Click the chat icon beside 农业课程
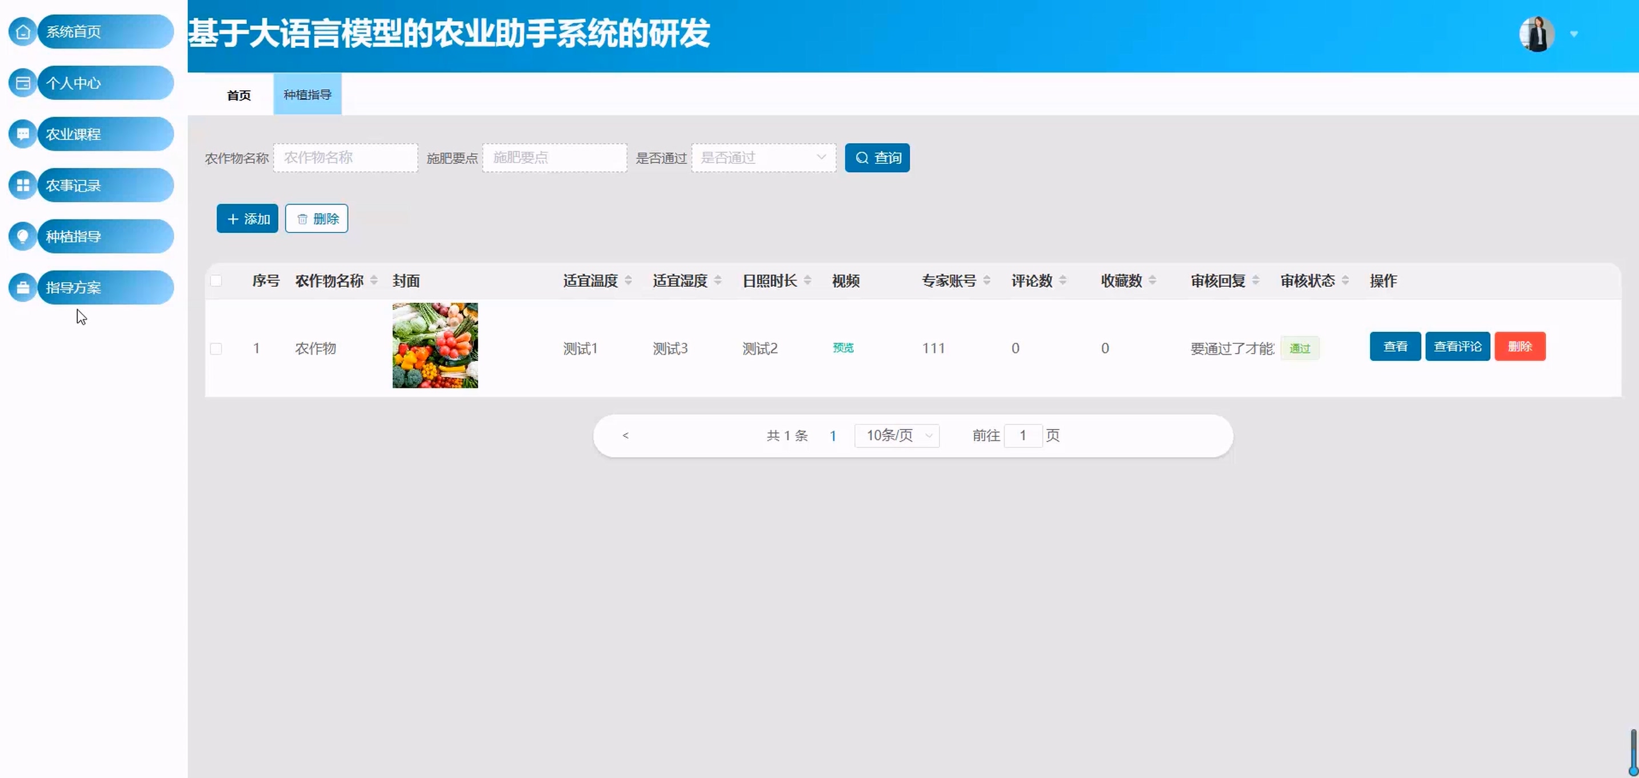The image size is (1639, 778). pyautogui.click(x=23, y=134)
